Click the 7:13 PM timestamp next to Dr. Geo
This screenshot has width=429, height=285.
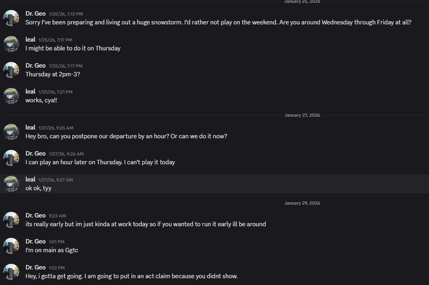click(x=66, y=14)
